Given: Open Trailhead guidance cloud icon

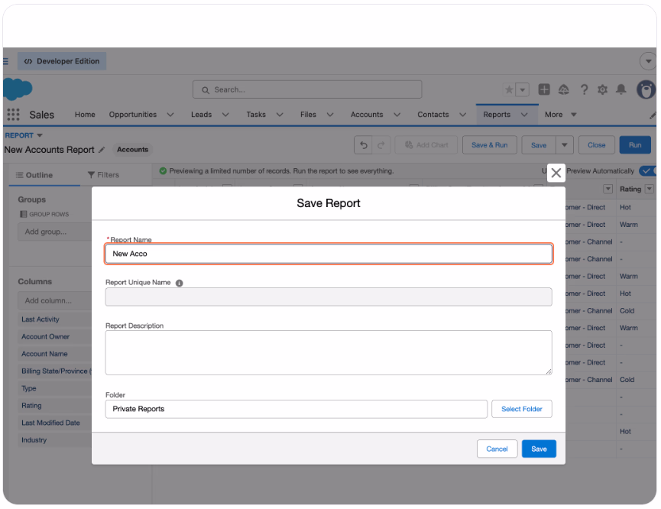Looking at the screenshot, I should point(564,89).
